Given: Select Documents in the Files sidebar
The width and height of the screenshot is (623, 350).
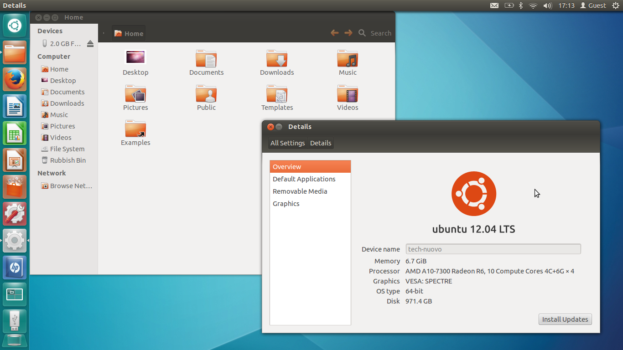Looking at the screenshot, I should click(64, 92).
